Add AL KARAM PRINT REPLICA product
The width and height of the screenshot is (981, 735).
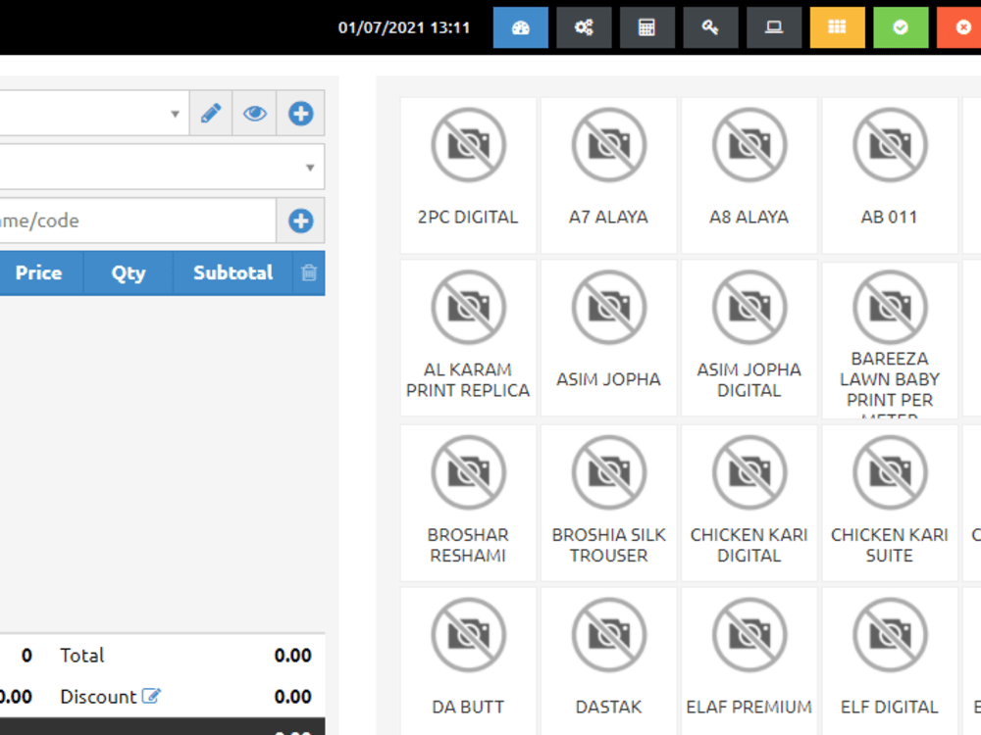pyautogui.click(x=468, y=338)
